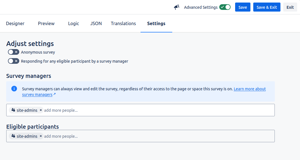This screenshot has height=160, width=300.
Task: Disable the Advanced Settings toggle
Action: pos(225,7)
